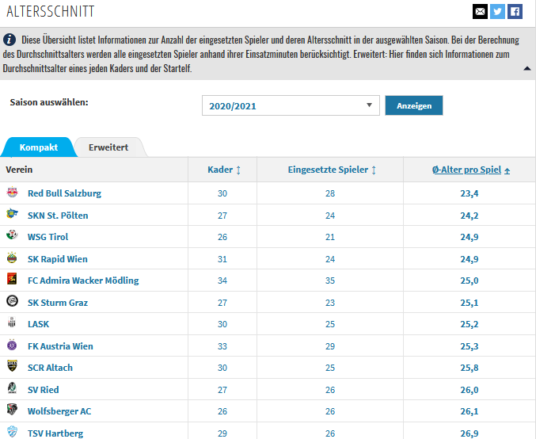Collapse the info box with the arrow
Viewport: 536px width, 439px height.
tap(527, 68)
